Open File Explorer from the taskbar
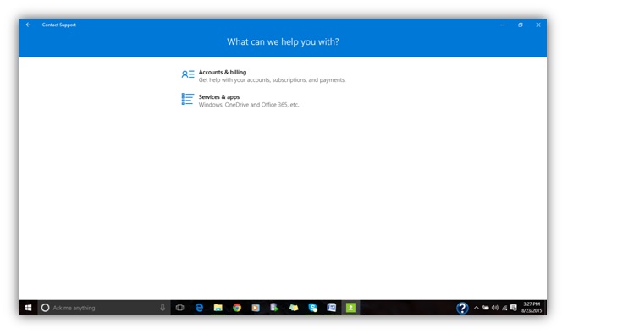623x334 pixels. 218,308
